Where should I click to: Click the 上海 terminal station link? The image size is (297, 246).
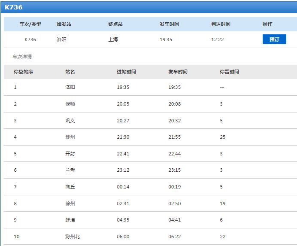point(113,39)
